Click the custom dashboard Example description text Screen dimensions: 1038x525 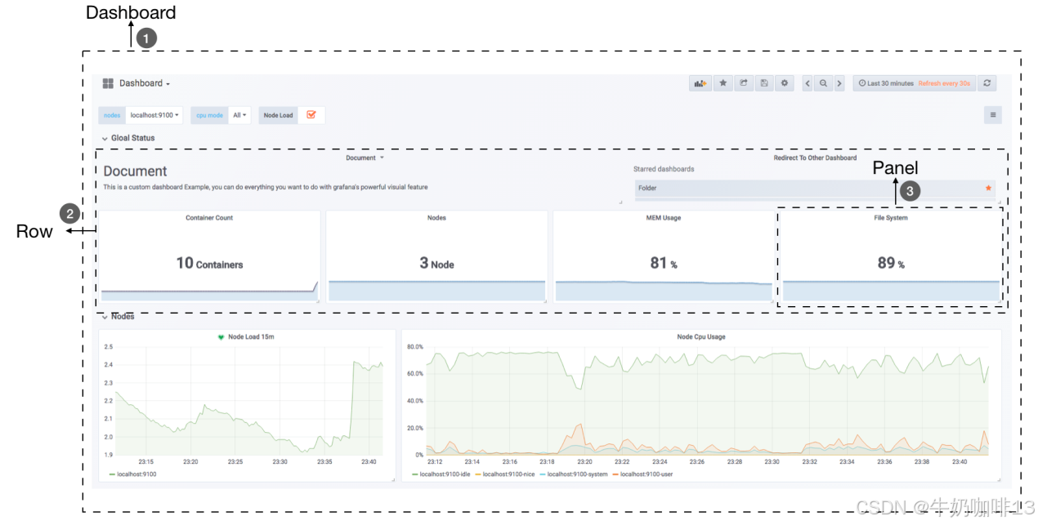(265, 187)
